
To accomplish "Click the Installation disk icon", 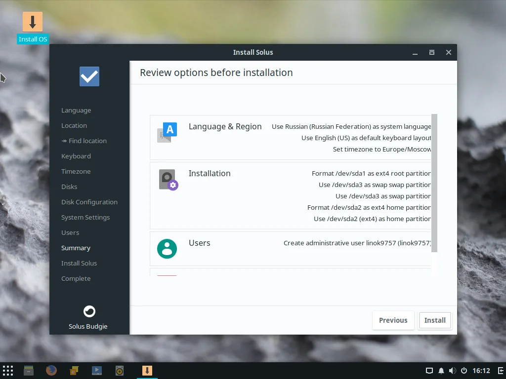I will pyautogui.click(x=168, y=180).
